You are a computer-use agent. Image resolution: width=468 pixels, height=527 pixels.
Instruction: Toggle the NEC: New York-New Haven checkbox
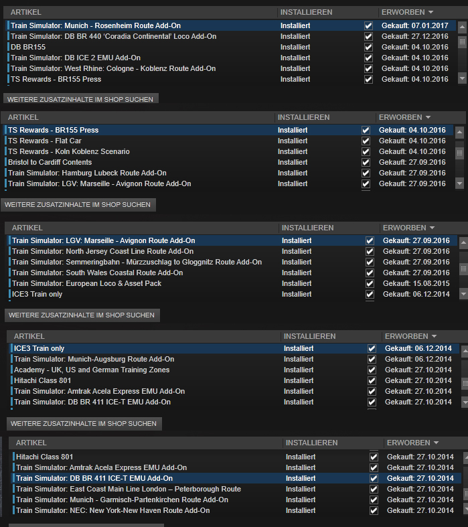[x=374, y=510]
